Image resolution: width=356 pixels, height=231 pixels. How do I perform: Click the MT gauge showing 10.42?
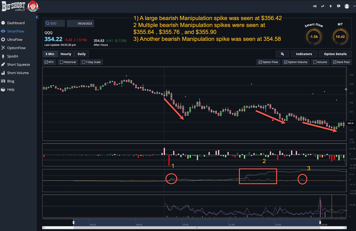pyautogui.click(x=340, y=37)
